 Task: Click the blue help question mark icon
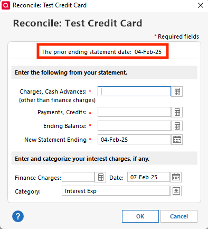(x=18, y=216)
